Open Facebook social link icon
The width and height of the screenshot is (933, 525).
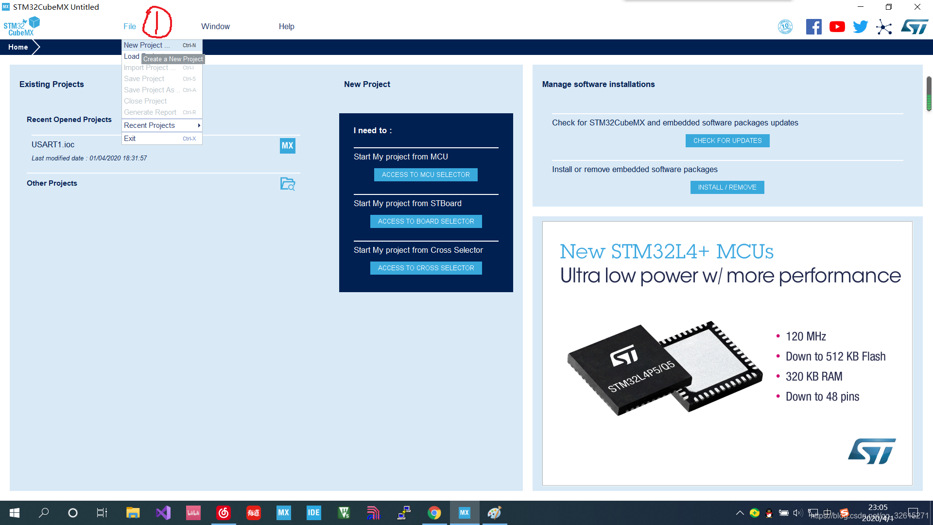(814, 26)
